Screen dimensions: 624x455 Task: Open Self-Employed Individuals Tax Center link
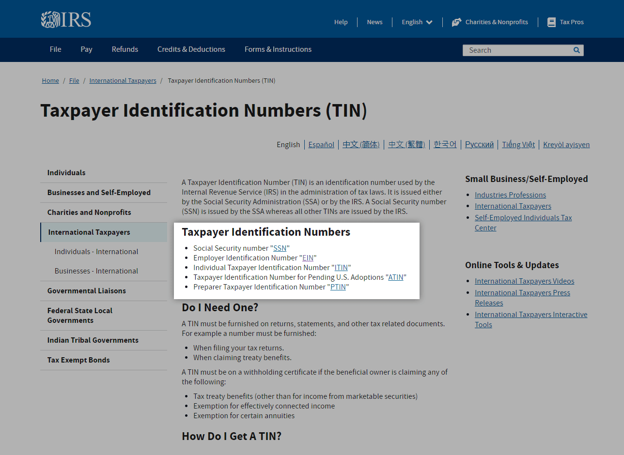523,223
